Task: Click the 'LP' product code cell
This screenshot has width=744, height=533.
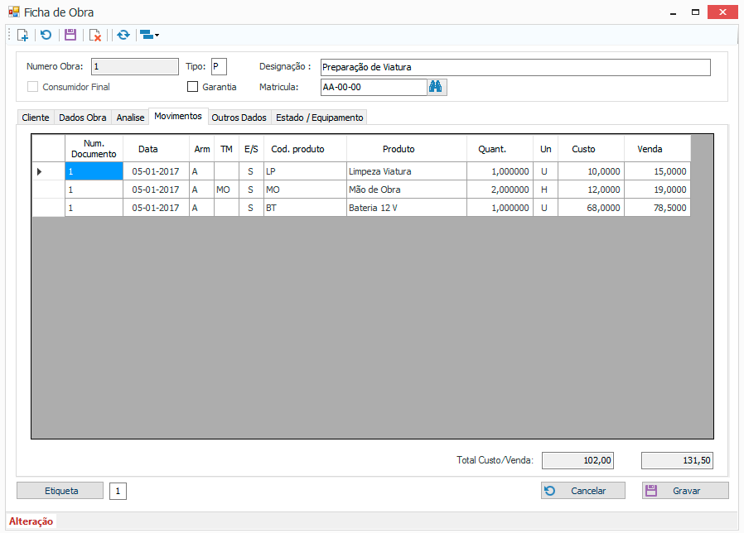Action: 305,171
